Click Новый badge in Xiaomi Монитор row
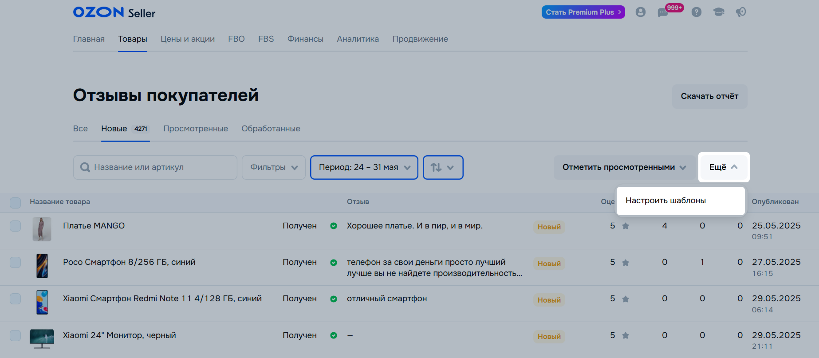This screenshot has height=358, width=819. [549, 336]
